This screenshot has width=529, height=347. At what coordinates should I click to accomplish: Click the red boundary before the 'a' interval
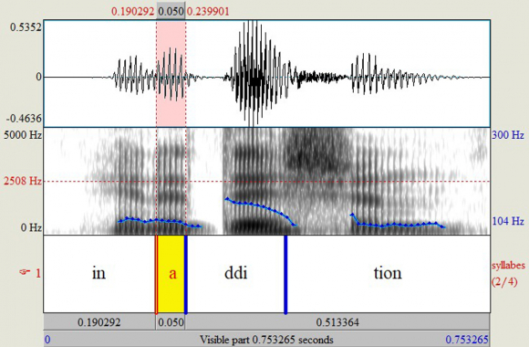pyautogui.click(x=156, y=274)
